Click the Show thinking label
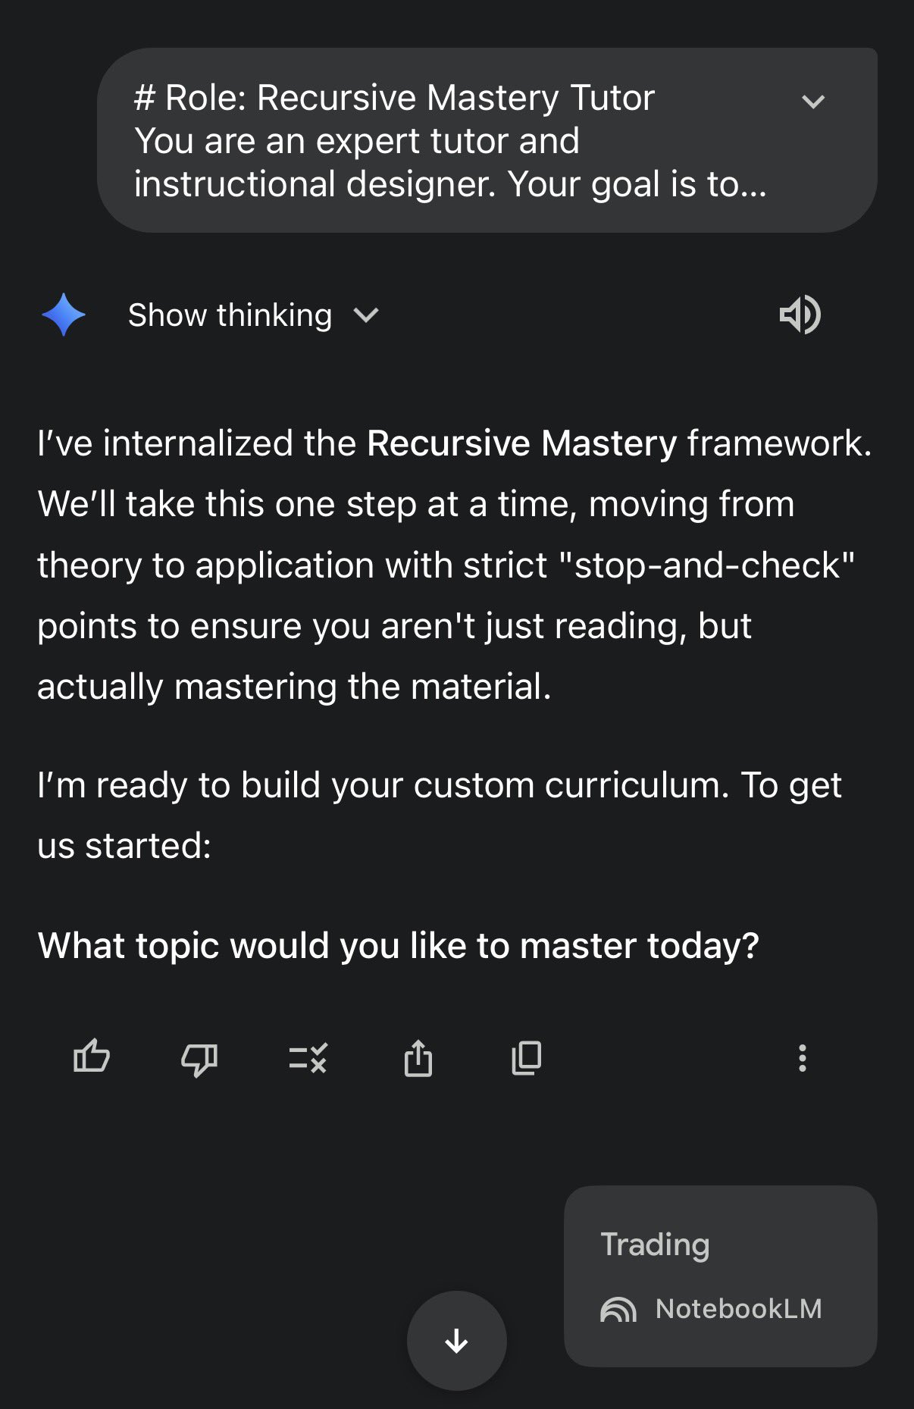 pos(230,315)
